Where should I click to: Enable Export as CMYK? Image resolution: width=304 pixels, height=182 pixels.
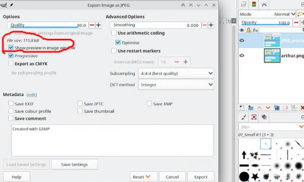click(11, 64)
